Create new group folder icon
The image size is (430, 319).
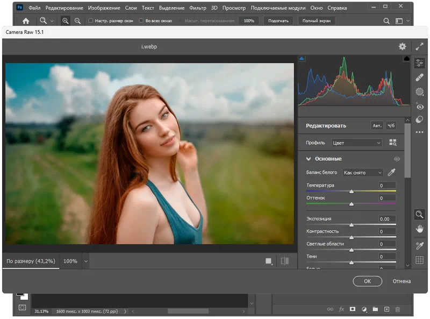[x=375, y=309]
